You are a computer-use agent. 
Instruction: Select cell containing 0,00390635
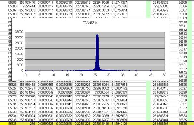pyautogui.click(x=63, y=112)
